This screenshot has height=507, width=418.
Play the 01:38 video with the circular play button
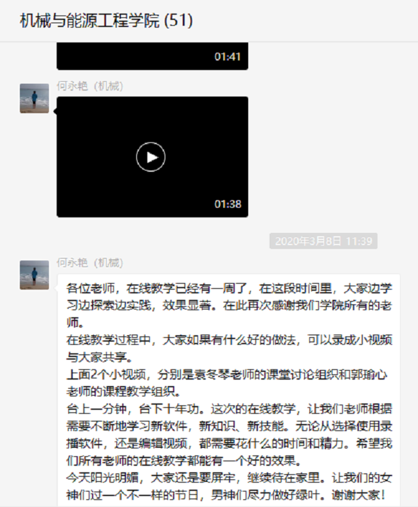point(150,157)
